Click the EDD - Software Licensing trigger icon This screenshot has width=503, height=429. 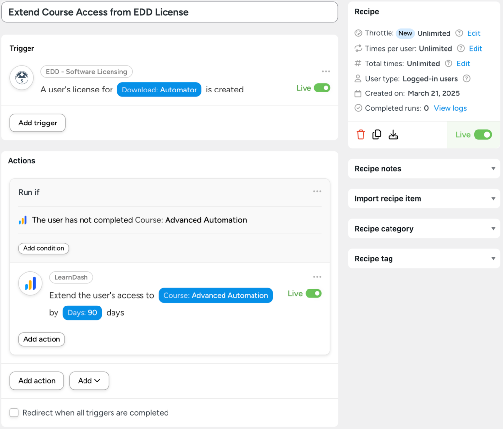point(22,78)
